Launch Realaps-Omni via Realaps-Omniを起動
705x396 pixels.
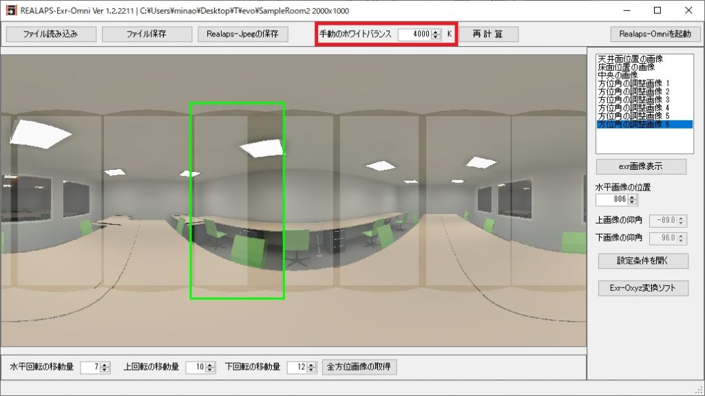click(655, 33)
